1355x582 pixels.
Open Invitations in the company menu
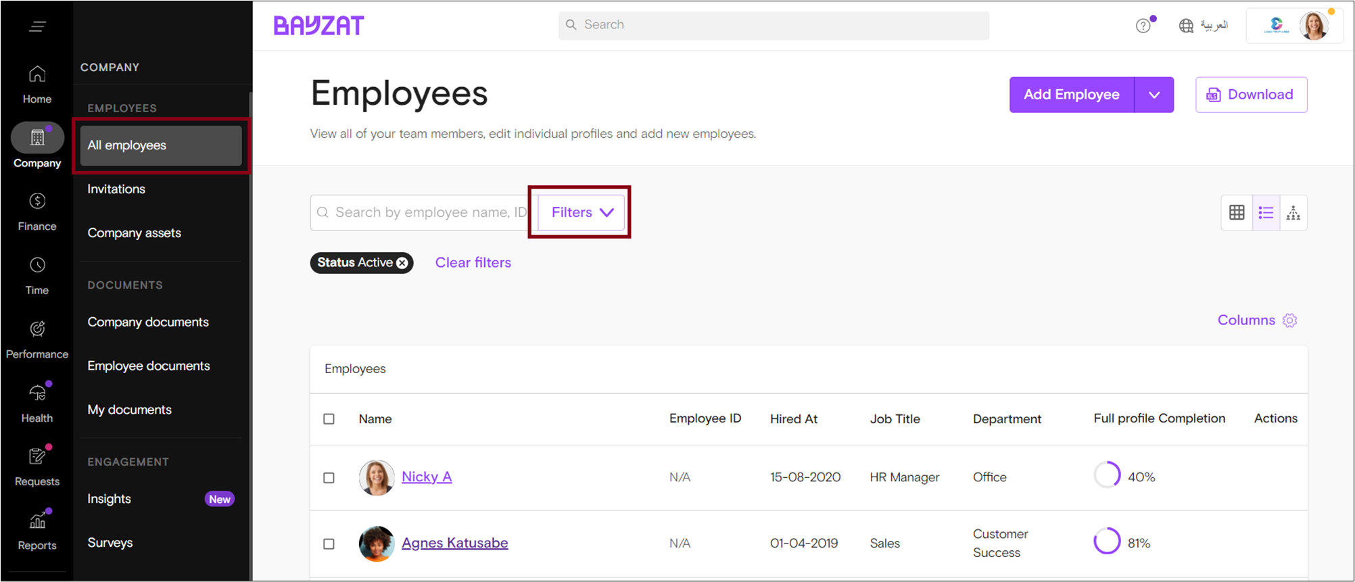(116, 189)
